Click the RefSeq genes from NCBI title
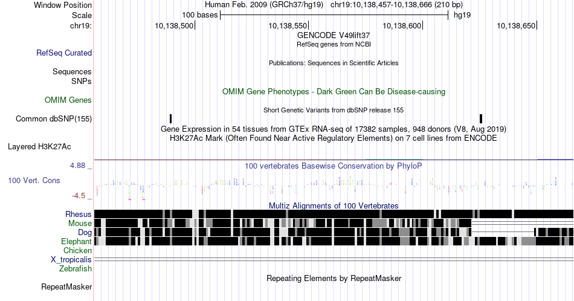 pyautogui.click(x=334, y=44)
